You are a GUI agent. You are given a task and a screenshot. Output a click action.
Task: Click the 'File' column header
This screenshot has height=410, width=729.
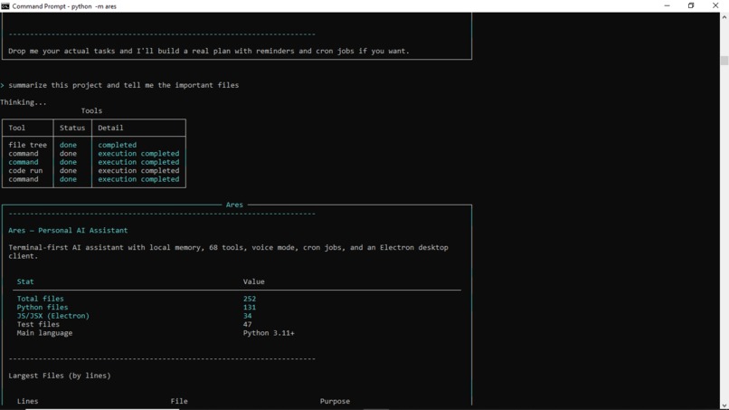[x=179, y=401]
